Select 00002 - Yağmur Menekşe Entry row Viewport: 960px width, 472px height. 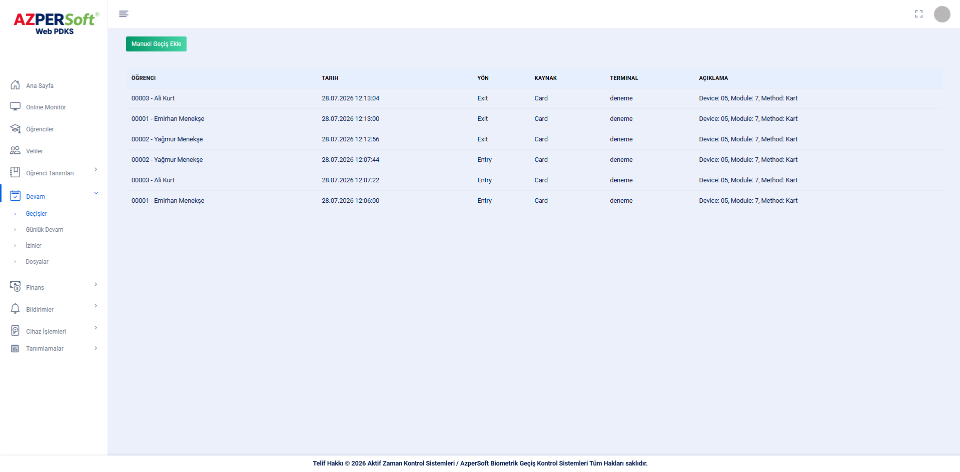[x=534, y=160]
